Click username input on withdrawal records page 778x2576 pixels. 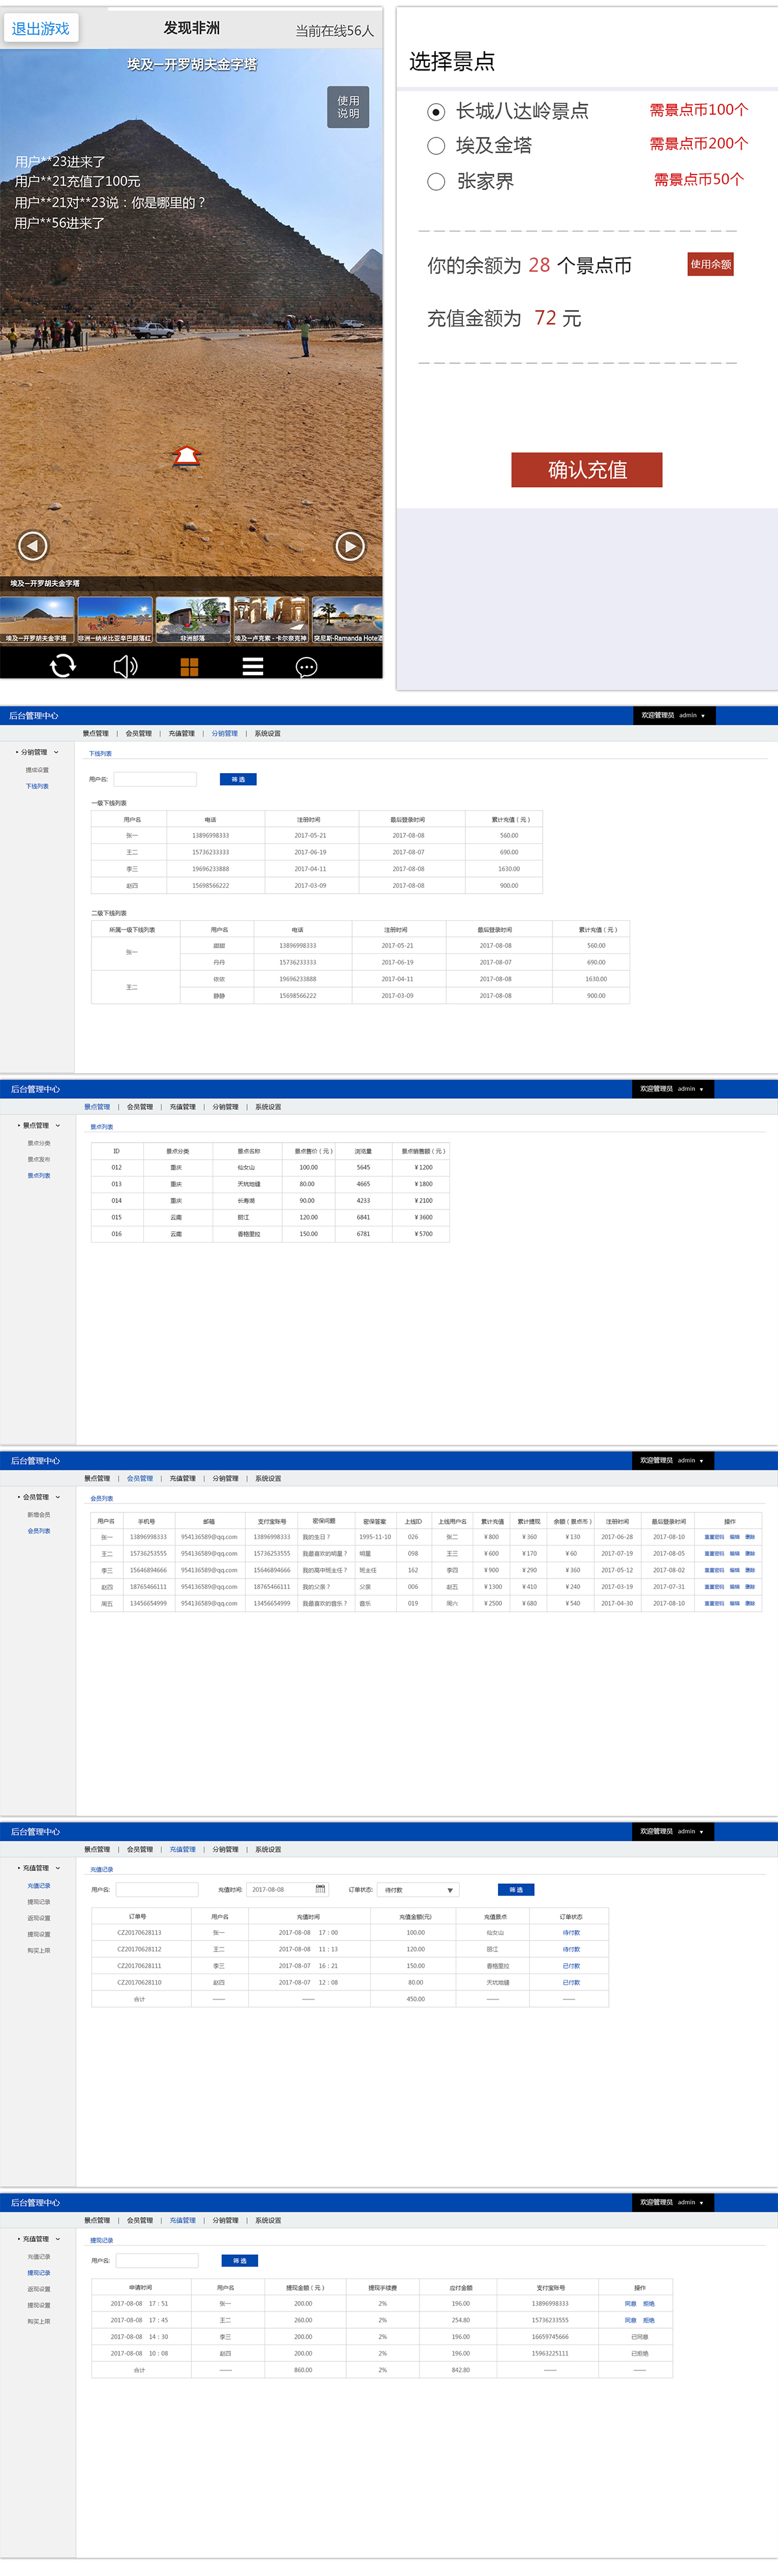pyautogui.click(x=157, y=2261)
